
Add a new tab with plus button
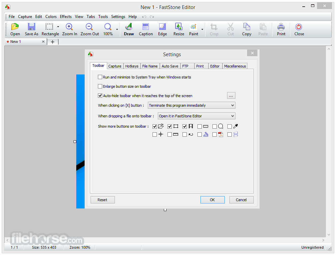pyautogui.click(x=53, y=42)
